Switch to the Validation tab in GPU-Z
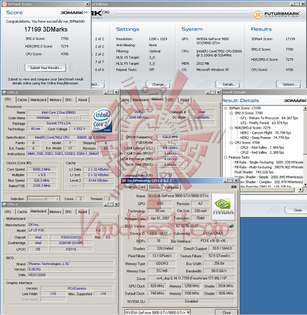The width and height of the screenshot is (307, 315). tap(172, 188)
